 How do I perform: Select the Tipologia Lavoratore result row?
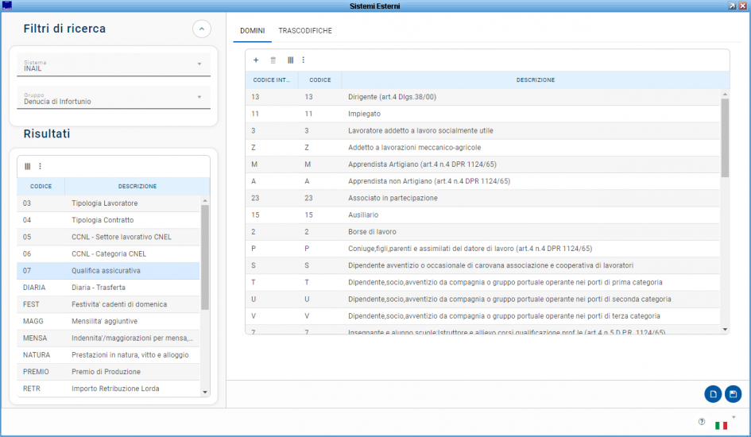[x=109, y=203]
